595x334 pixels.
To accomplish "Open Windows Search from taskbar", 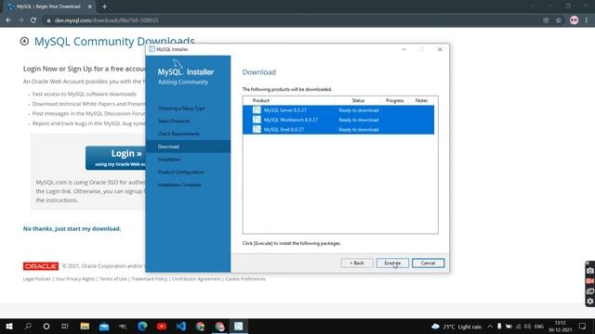I will tap(28, 326).
